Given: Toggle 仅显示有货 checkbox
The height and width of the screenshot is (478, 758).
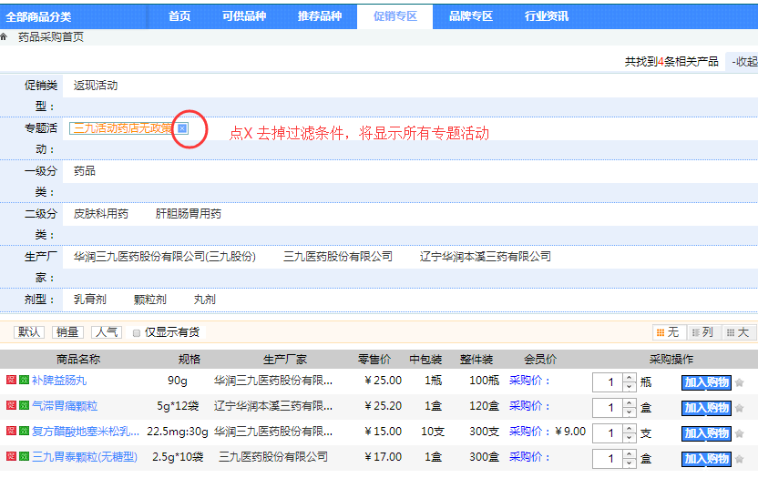Looking at the screenshot, I should pos(137,333).
